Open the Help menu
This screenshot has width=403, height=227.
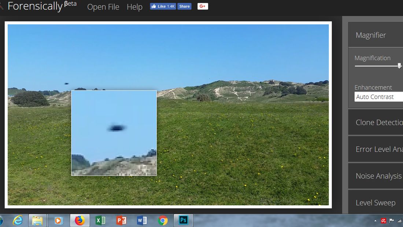coord(134,7)
